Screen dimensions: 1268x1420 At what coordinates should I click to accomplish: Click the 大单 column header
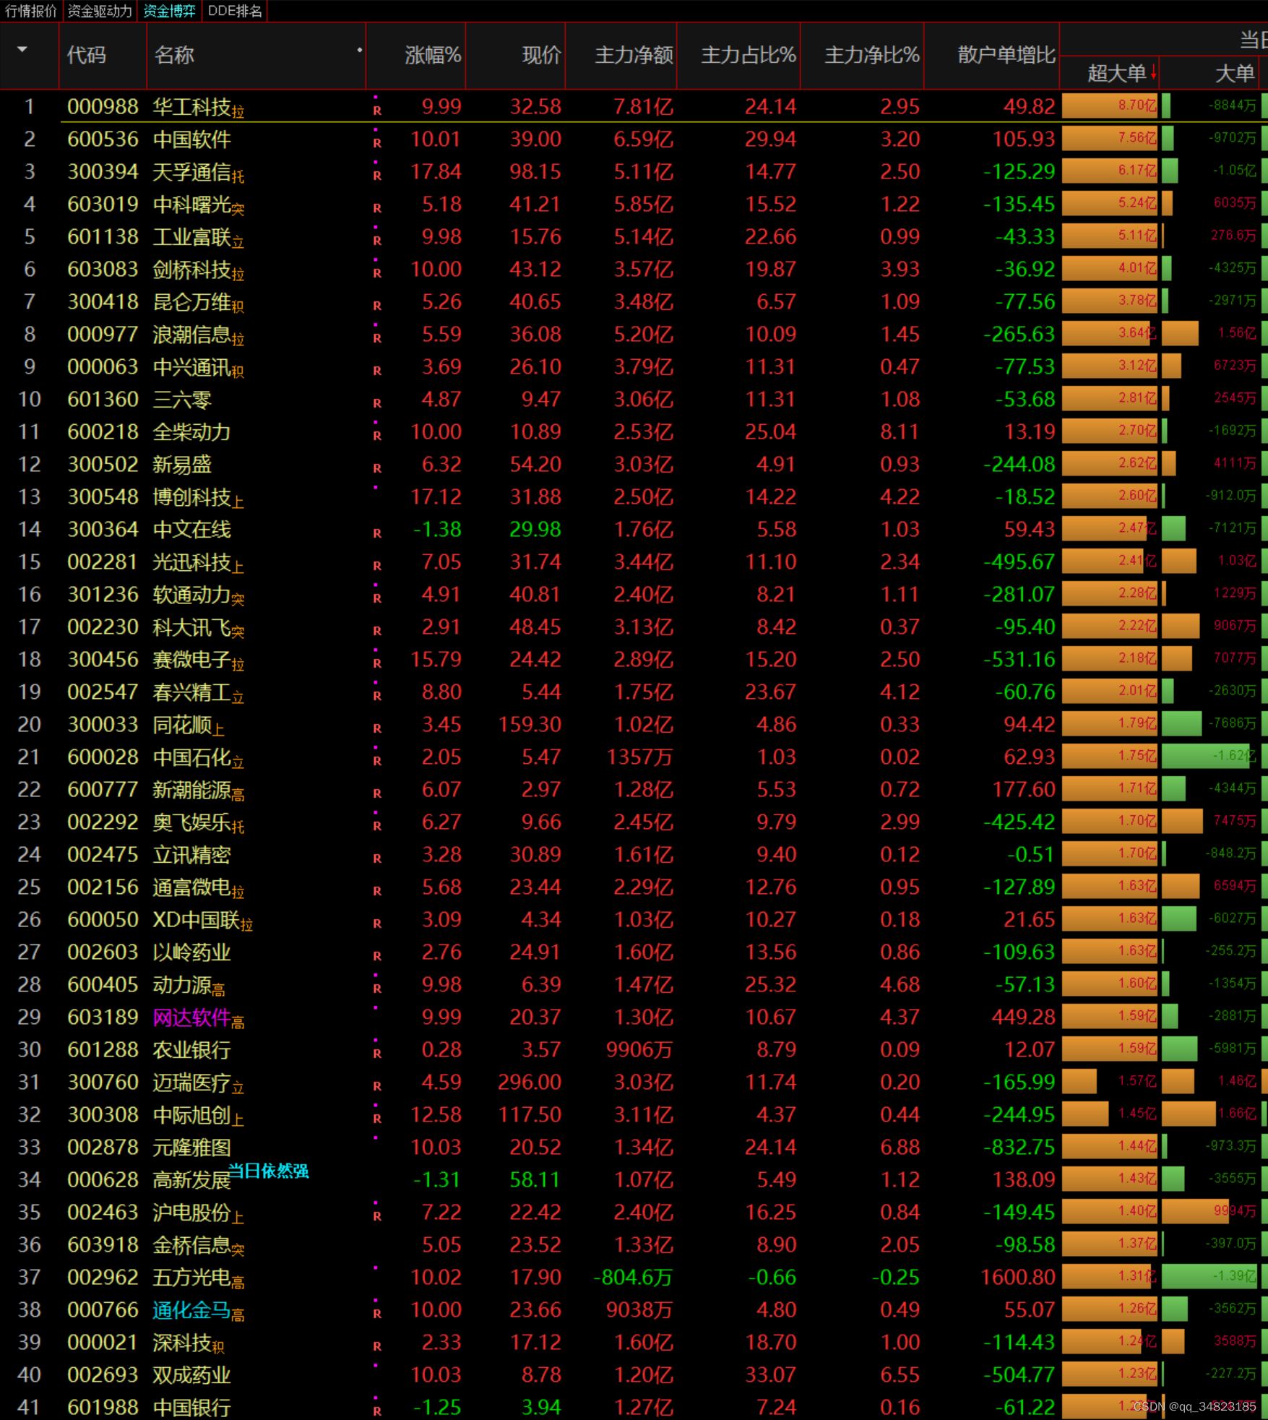click(1235, 73)
